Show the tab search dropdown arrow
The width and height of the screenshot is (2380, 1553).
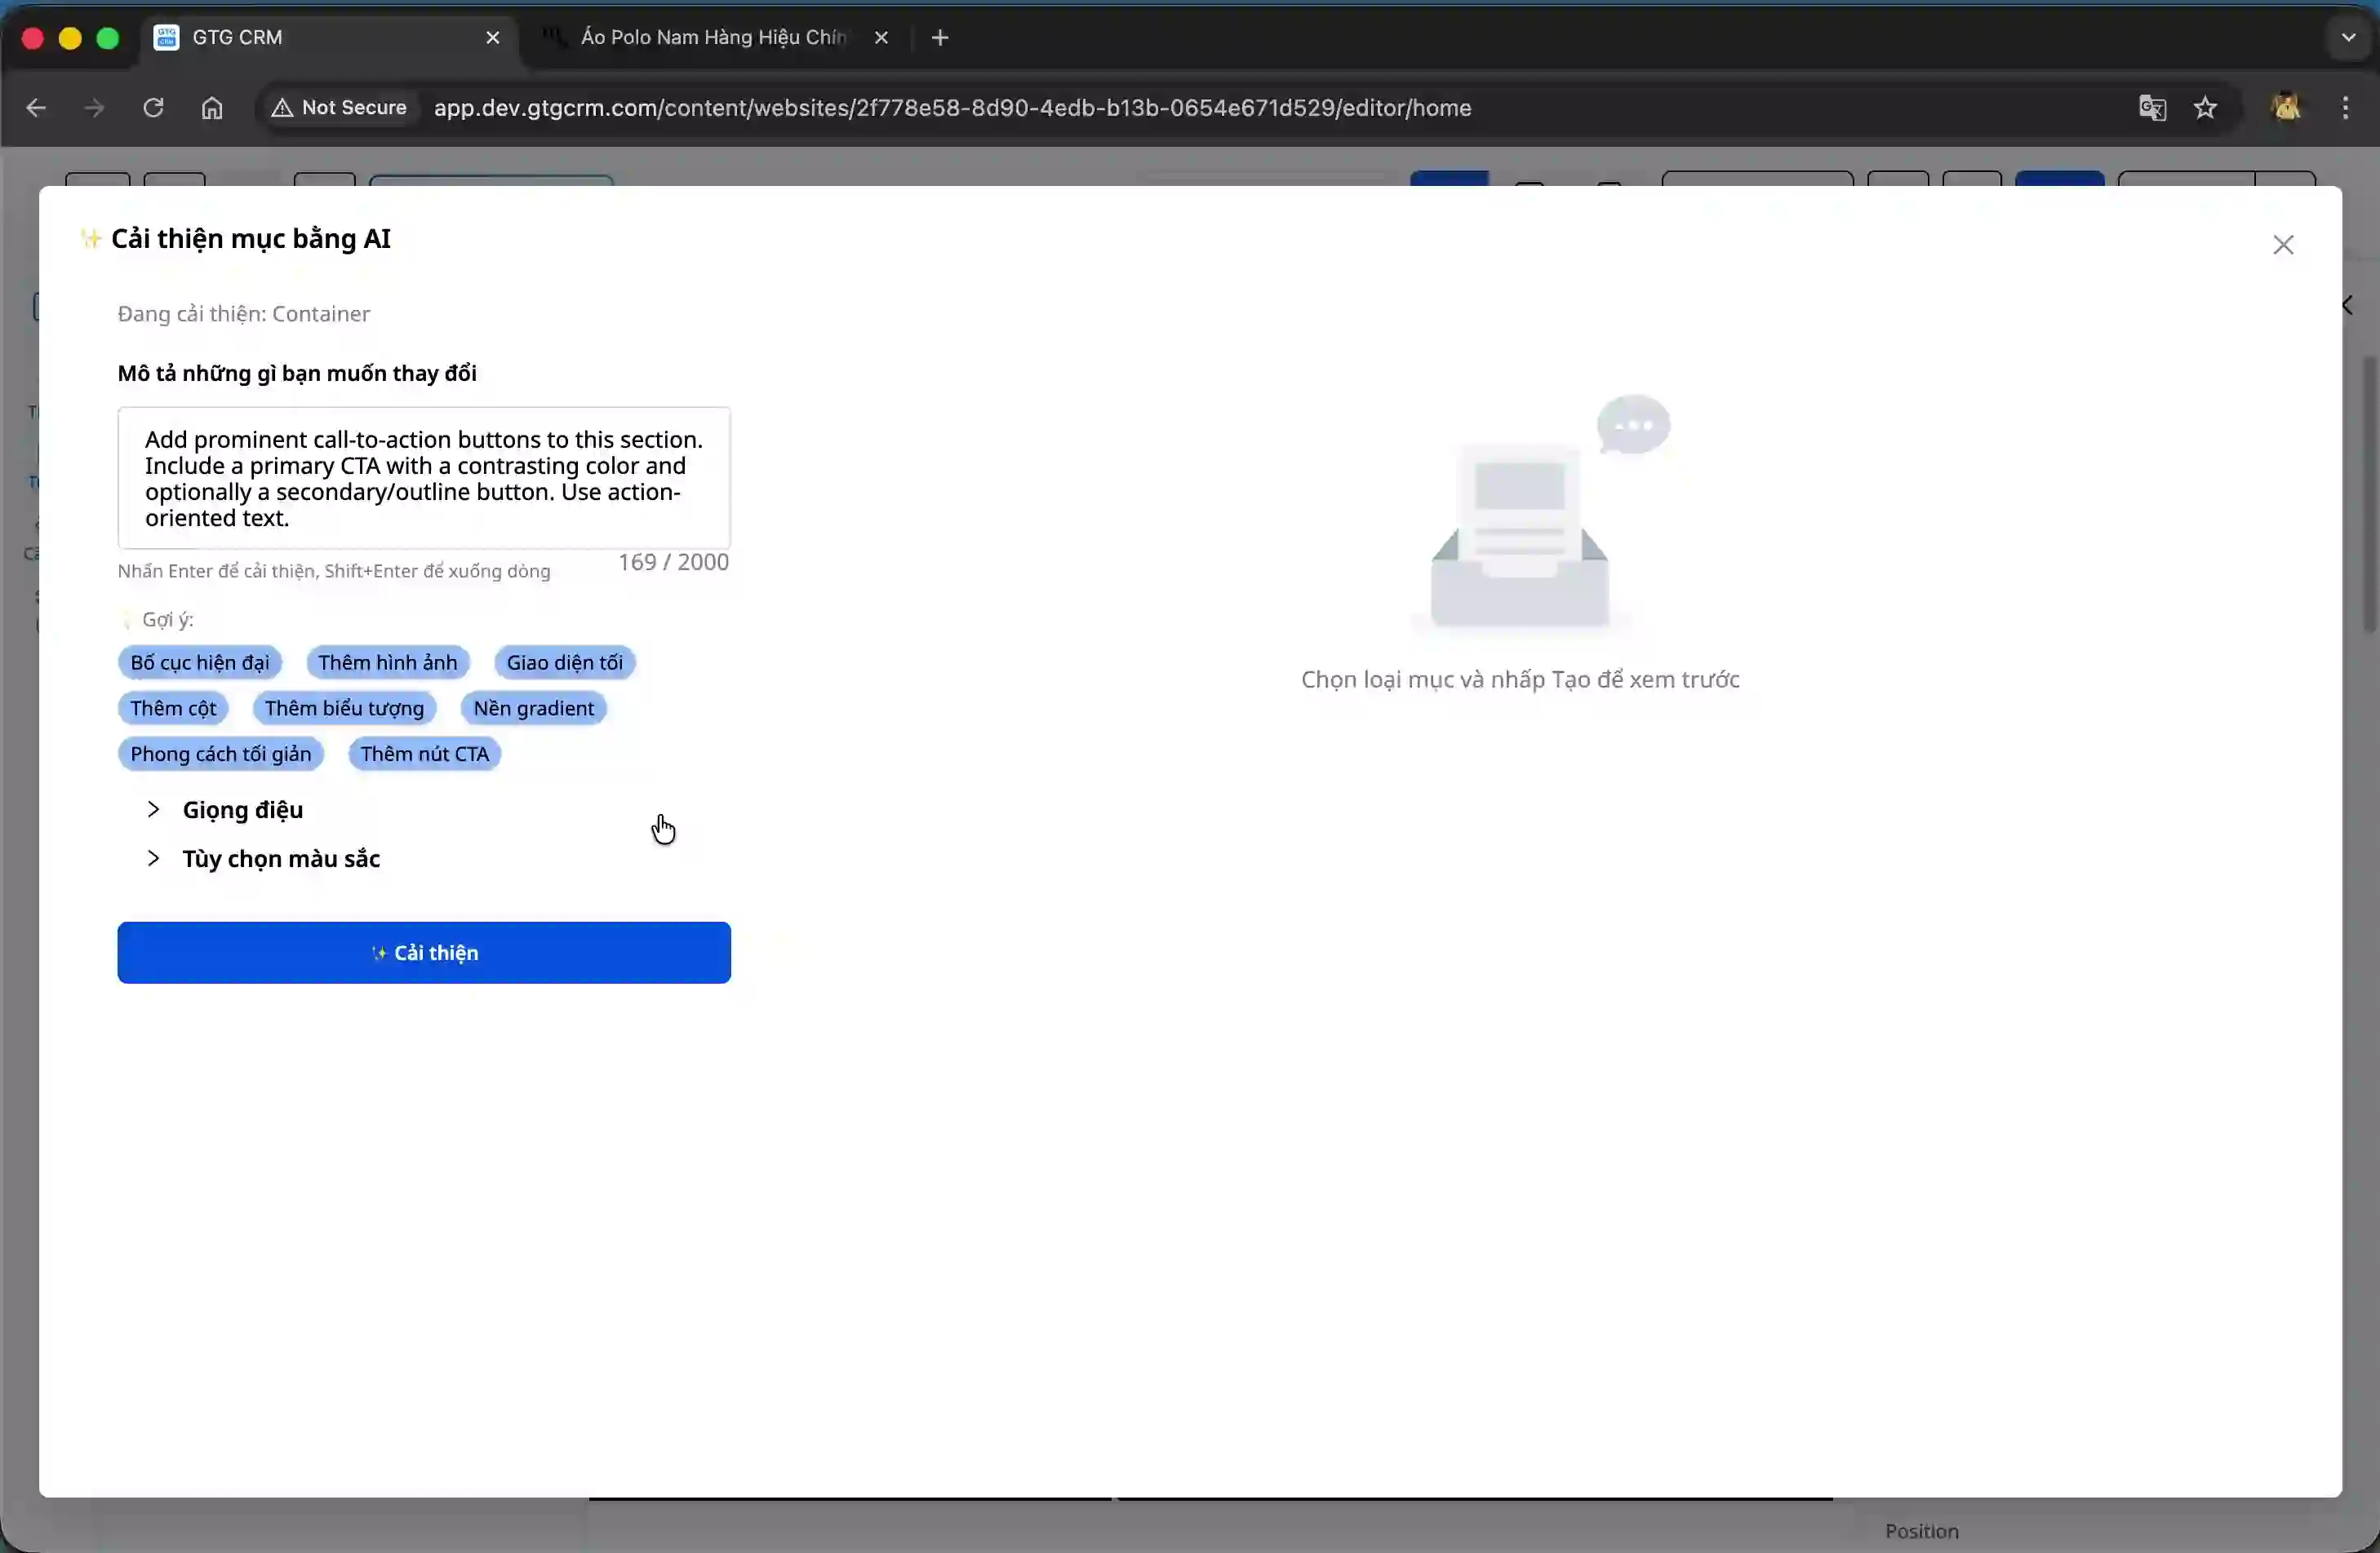tap(2348, 38)
